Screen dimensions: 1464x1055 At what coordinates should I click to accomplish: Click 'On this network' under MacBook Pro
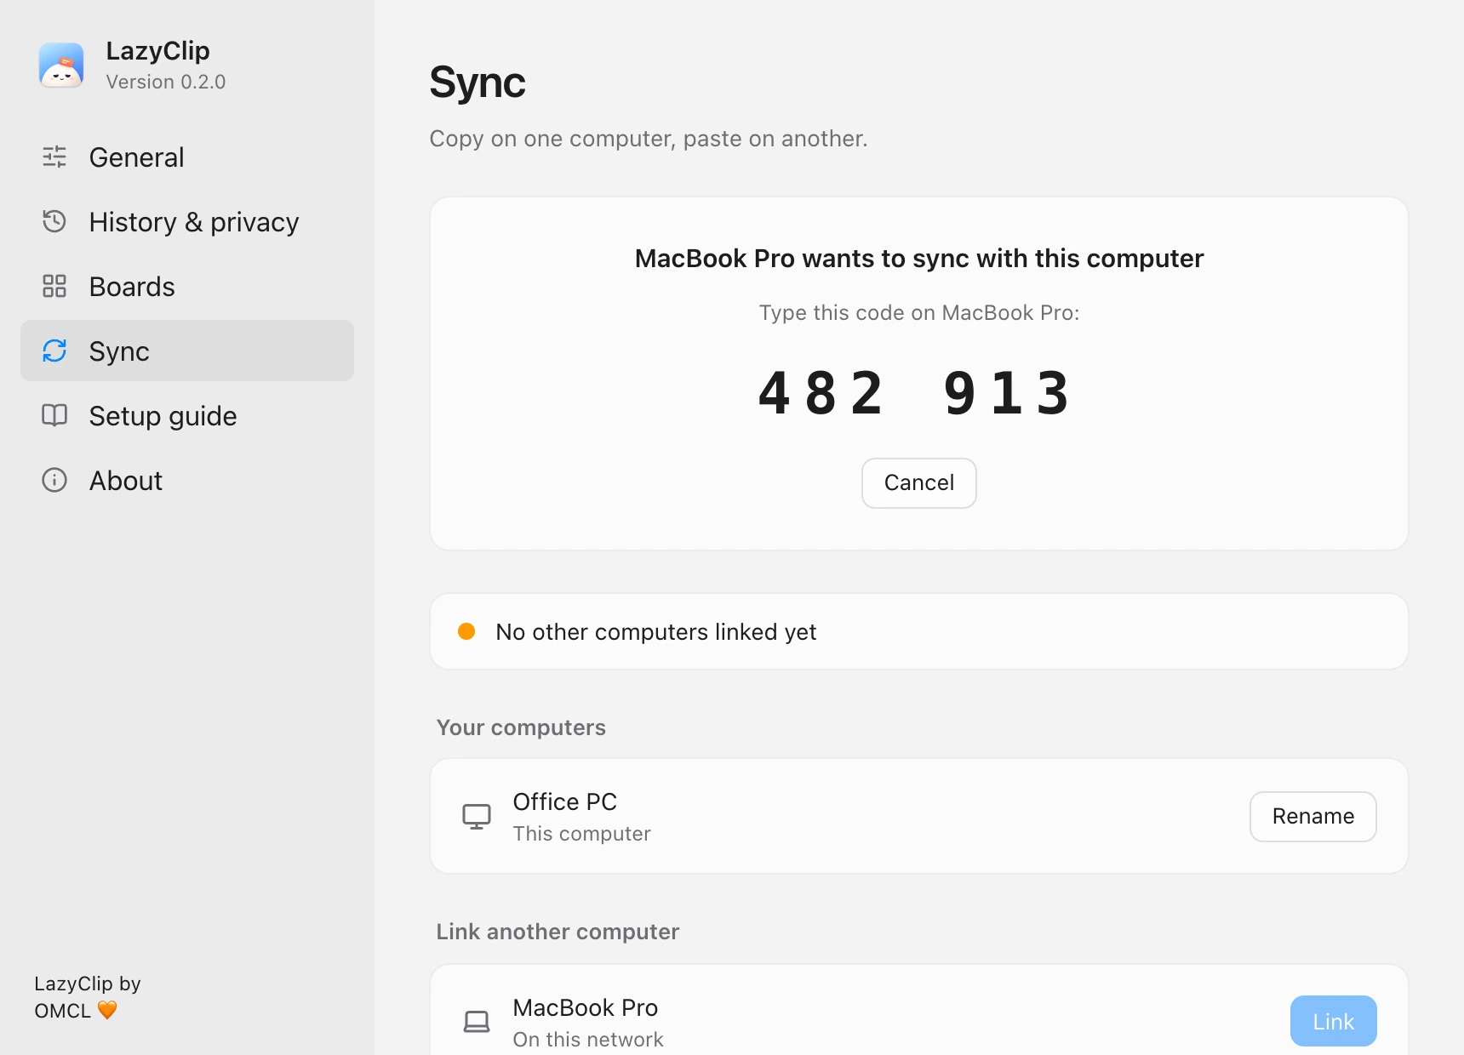pyautogui.click(x=588, y=1040)
